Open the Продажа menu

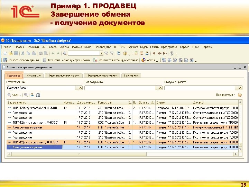[76, 47]
